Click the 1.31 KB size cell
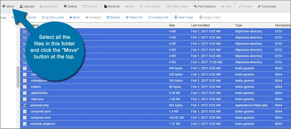 [x=174, y=124]
